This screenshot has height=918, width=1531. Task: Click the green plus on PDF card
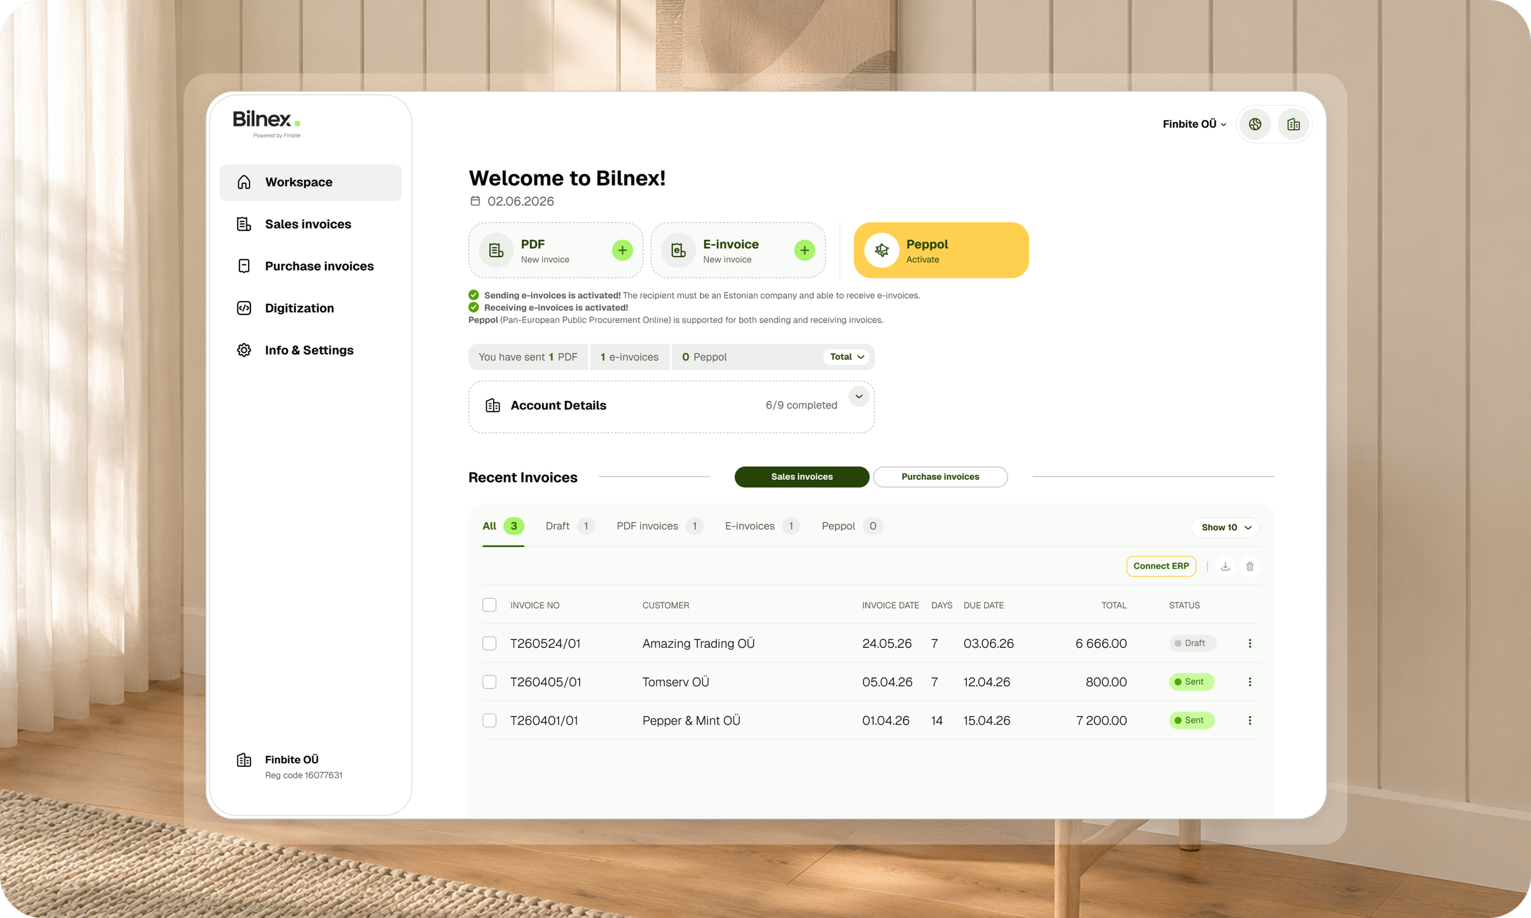622,250
